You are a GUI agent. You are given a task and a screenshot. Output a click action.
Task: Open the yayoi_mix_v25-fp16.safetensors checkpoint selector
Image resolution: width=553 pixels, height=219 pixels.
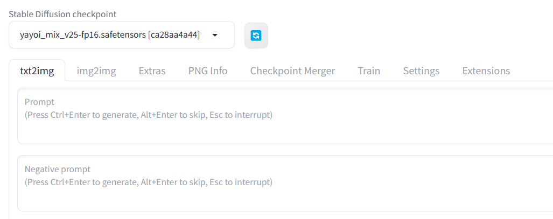pyautogui.click(x=110, y=35)
